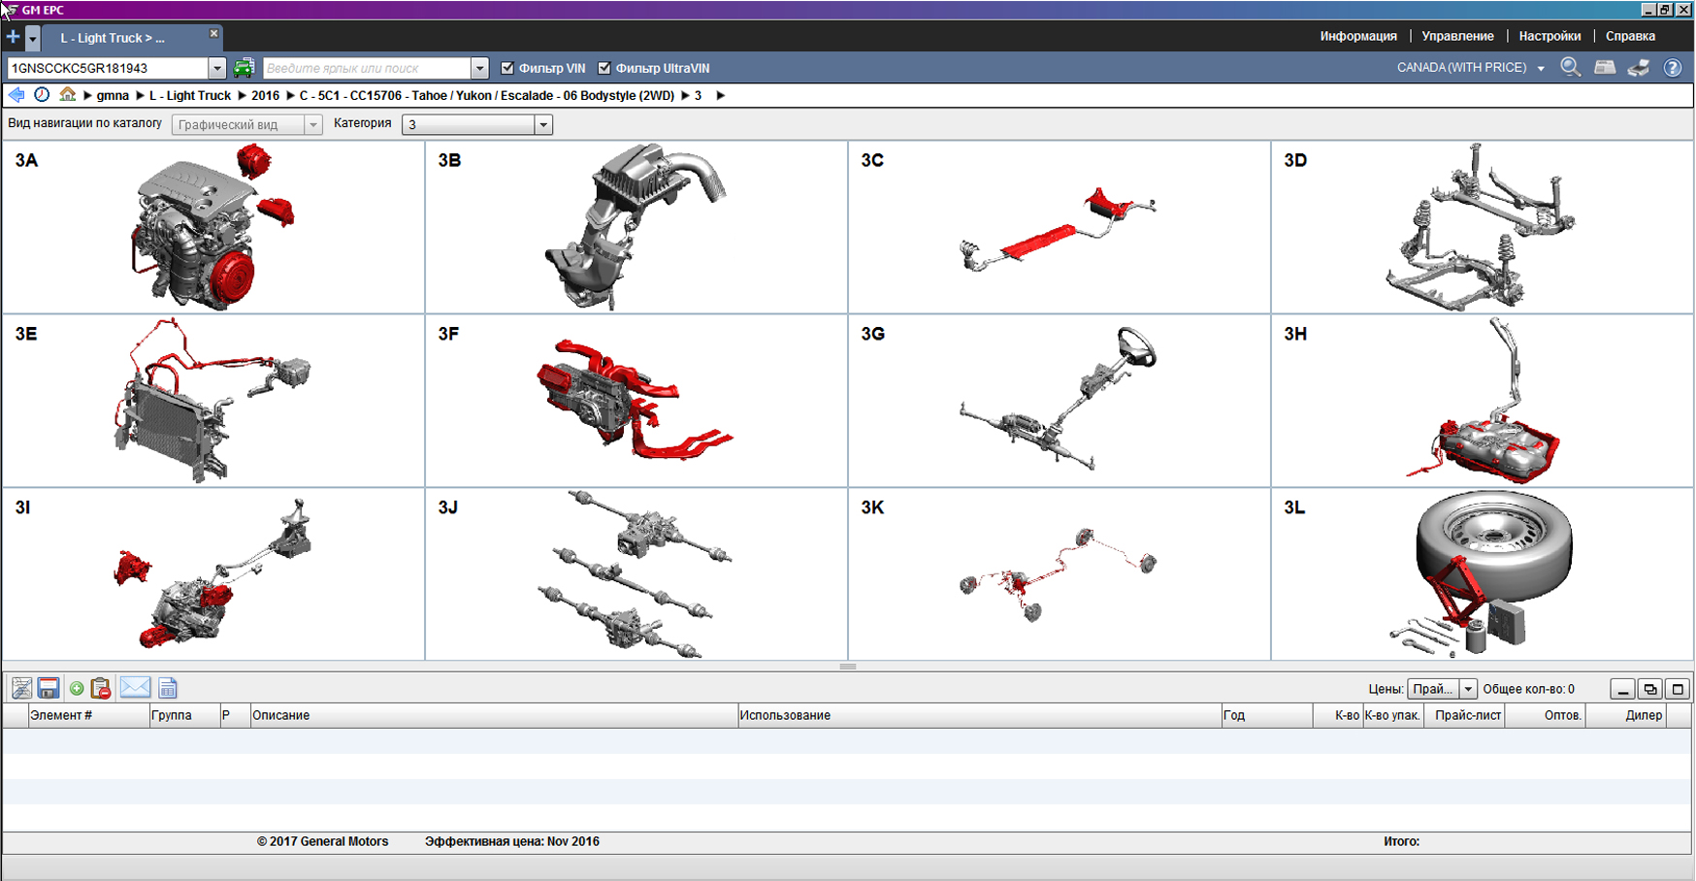The height and width of the screenshot is (881, 1696).
Task: Uncheck the Фильтр VIN checkbox
Action: point(507,68)
